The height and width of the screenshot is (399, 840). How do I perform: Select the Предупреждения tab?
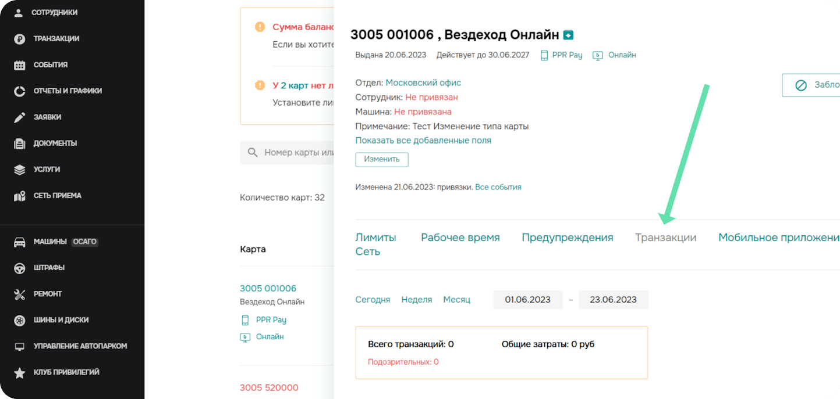click(x=567, y=238)
